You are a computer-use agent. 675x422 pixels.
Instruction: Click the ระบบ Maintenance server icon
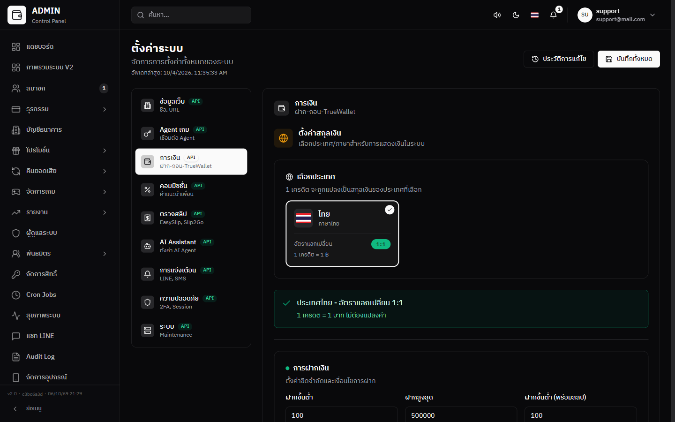[x=148, y=331]
